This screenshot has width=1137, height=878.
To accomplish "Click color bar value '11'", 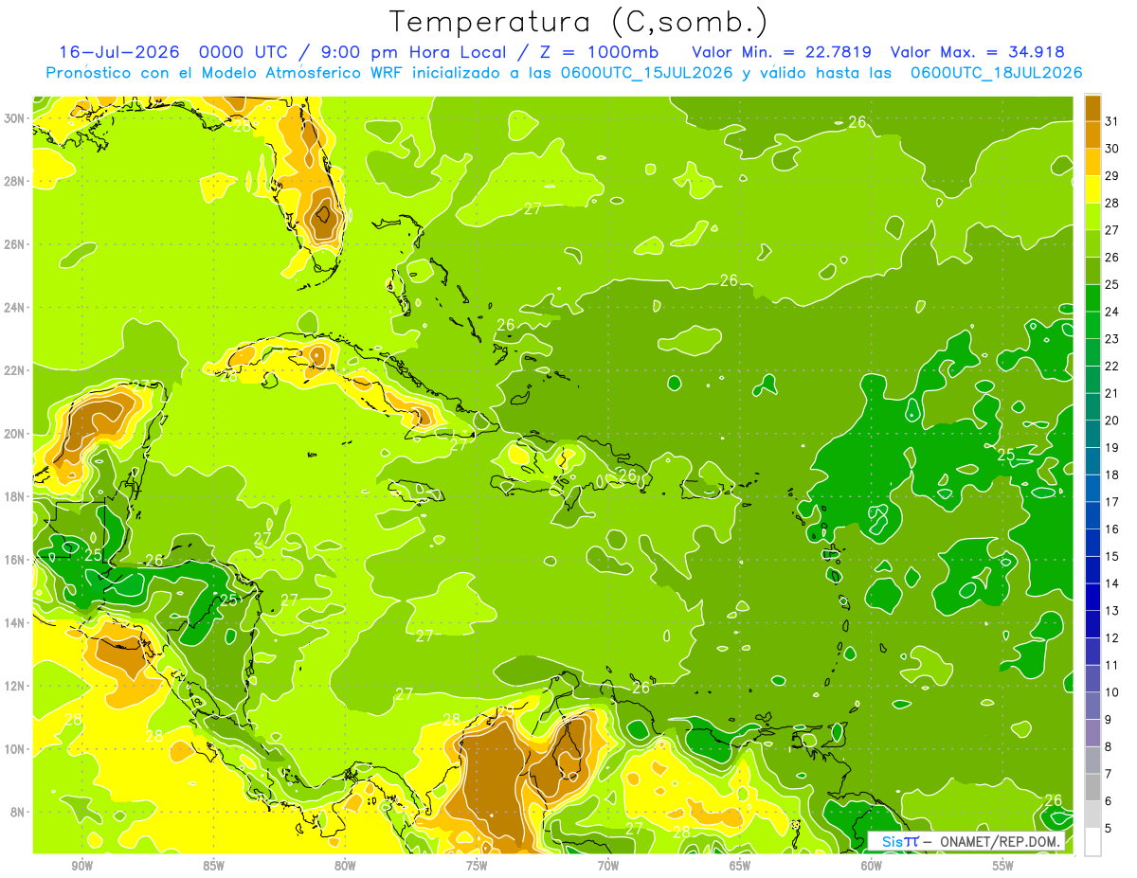I will click(x=1112, y=665).
